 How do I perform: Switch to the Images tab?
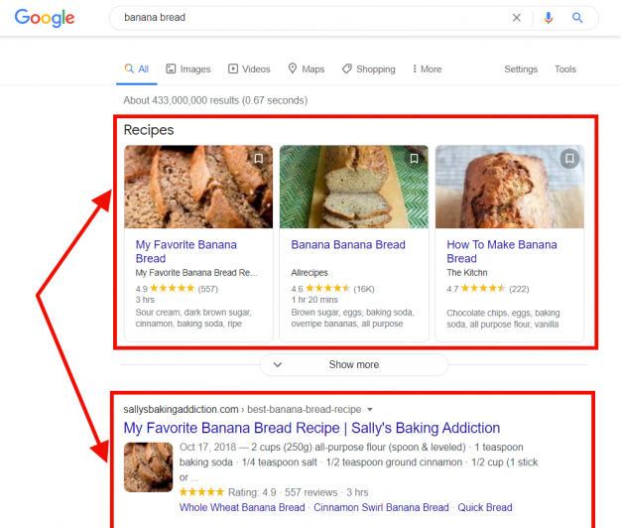[x=188, y=68]
